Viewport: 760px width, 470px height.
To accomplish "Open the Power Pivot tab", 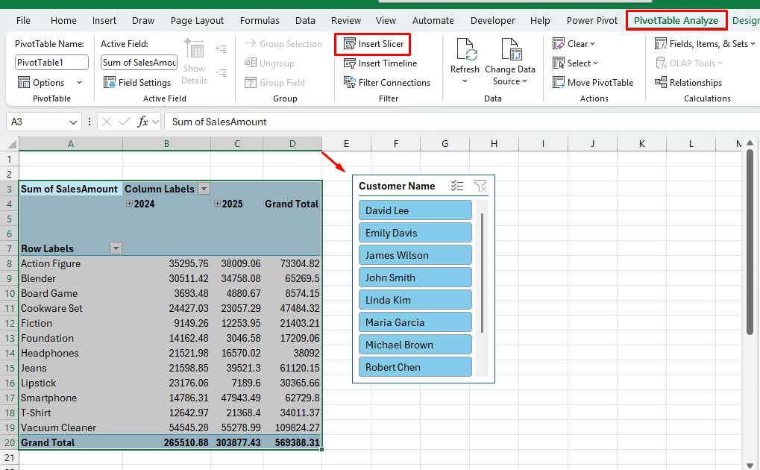I will pos(591,20).
